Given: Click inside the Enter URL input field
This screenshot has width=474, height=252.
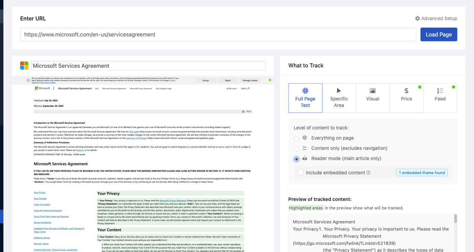Looking at the screenshot, I should click(218, 34).
